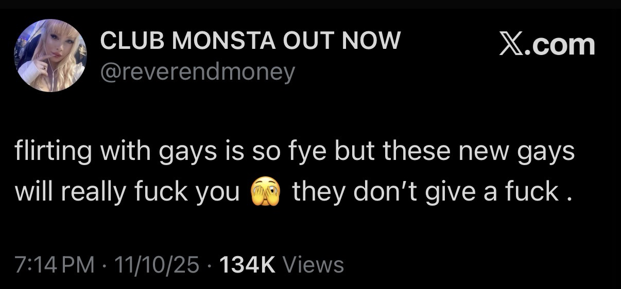Click the Views label

[x=314, y=265]
